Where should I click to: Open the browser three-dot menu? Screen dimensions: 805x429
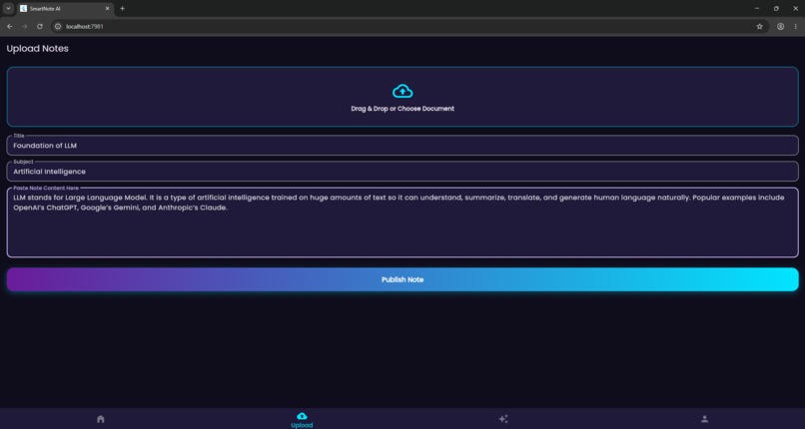pyautogui.click(x=795, y=26)
